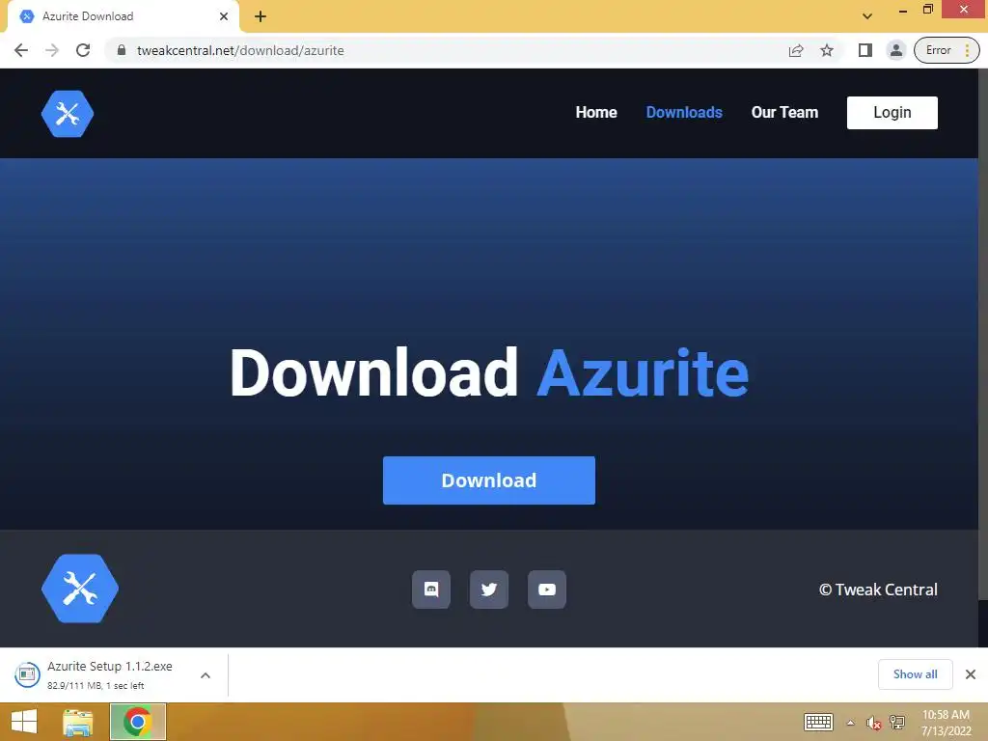Click the Chrome taskbar icon
The height and width of the screenshot is (741, 988).
[x=138, y=722]
